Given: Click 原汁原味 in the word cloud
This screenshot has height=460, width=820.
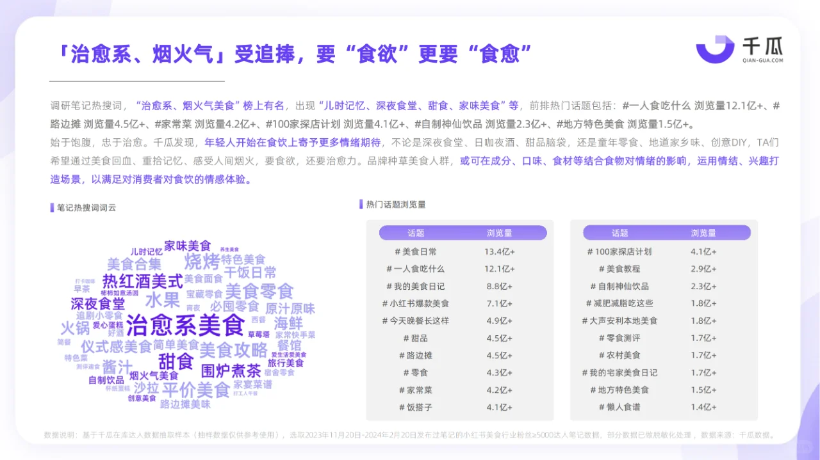Looking at the screenshot, I should pyautogui.click(x=290, y=308).
